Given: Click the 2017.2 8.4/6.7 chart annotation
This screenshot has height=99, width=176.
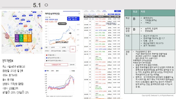Looking at the screenshot, I should [62, 42].
